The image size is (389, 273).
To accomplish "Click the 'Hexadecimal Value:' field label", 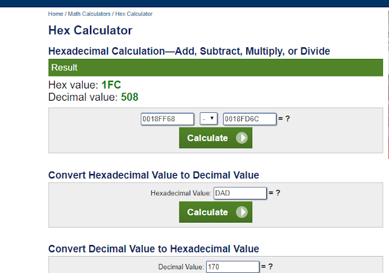I will pyautogui.click(x=181, y=194).
